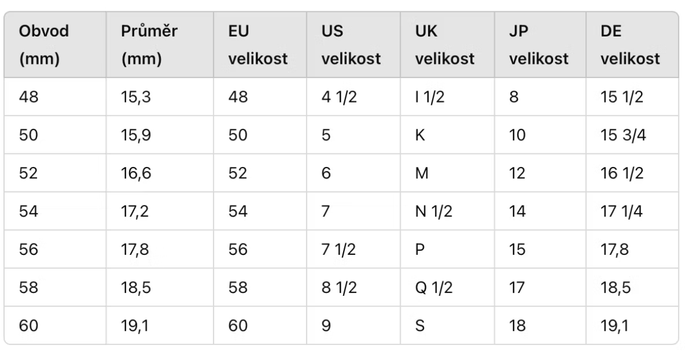
Task: Select the "US velikost" header cell
Action: (x=350, y=44)
